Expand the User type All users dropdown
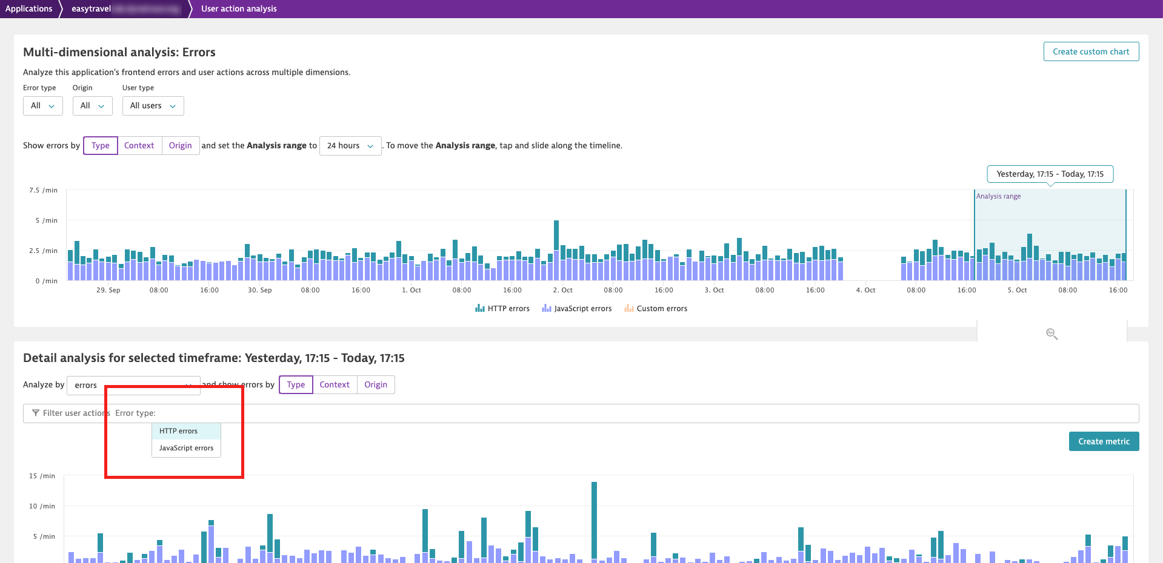Screen dimensions: 1163x563 [x=153, y=105]
